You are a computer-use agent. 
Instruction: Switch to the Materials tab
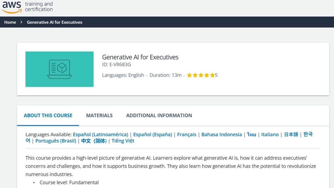pyautogui.click(x=99, y=115)
